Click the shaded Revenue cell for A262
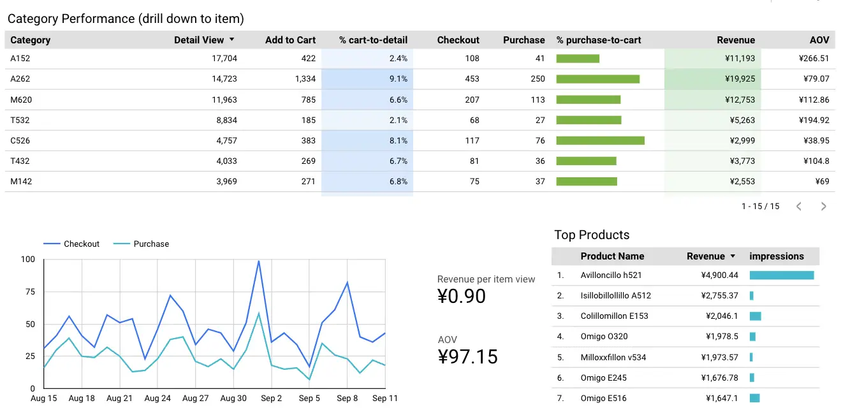 click(712, 78)
